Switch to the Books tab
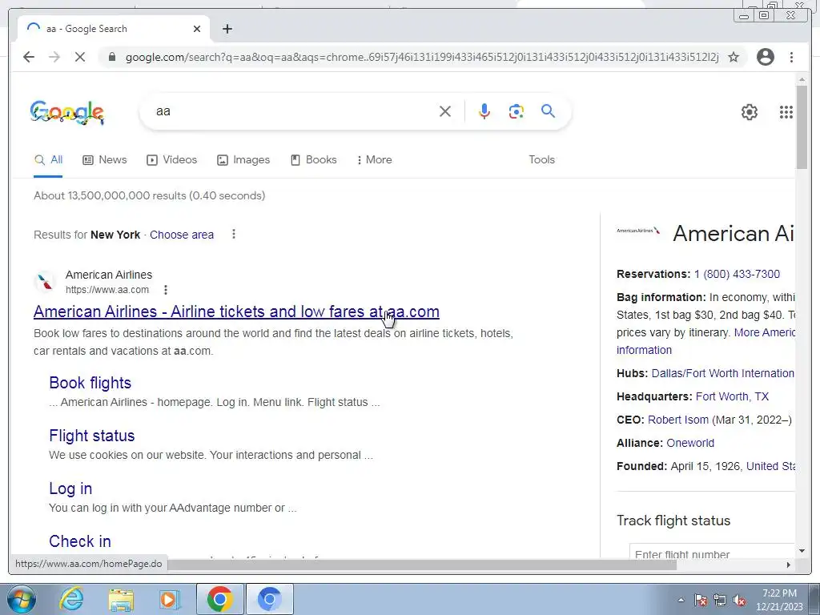The image size is (820, 615). pyautogui.click(x=314, y=160)
